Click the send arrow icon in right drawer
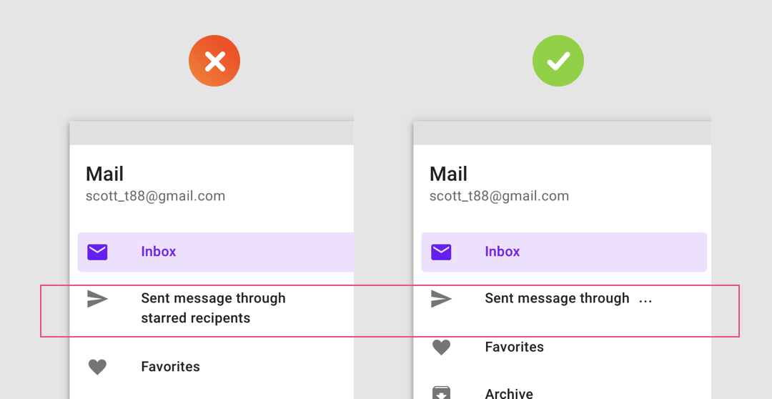This screenshot has width=772, height=399. [x=440, y=299]
